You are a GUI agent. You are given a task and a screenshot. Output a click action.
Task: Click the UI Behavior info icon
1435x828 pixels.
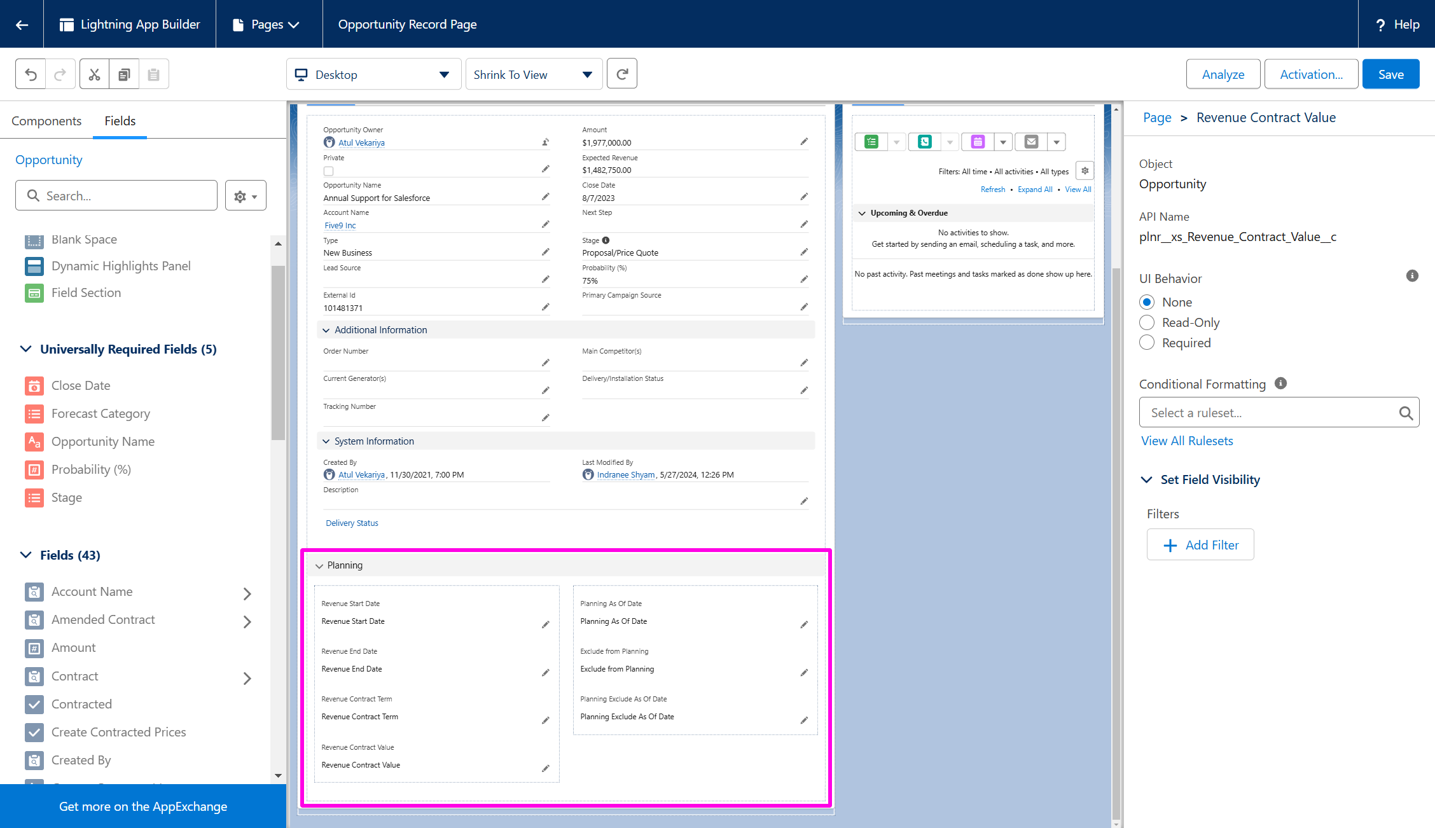coord(1411,276)
